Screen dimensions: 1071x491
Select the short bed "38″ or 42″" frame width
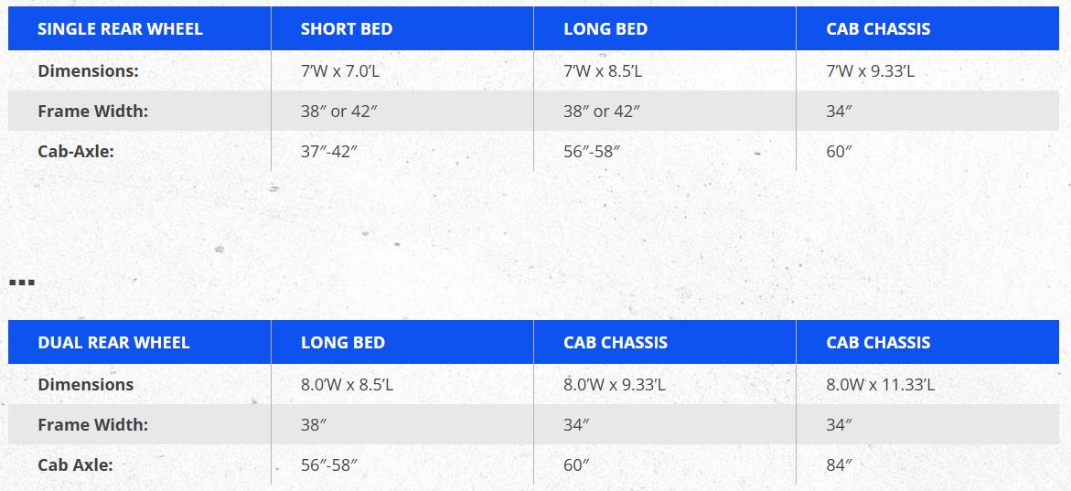point(338,111)
